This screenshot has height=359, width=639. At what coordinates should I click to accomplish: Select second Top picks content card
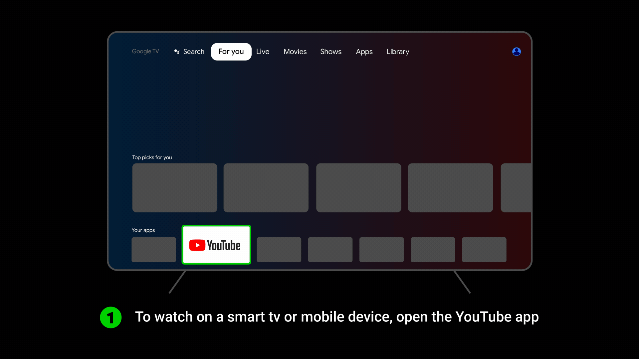pyautogui.click(x=266, y=187)
